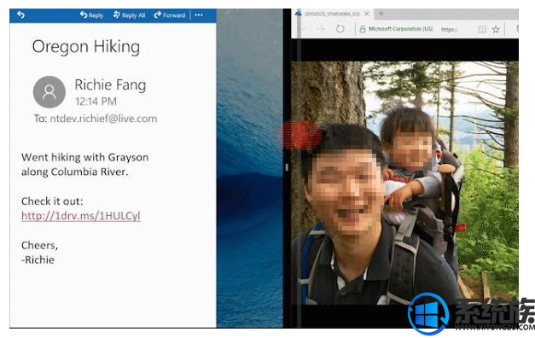Refresh the browser page
This screenshot has width=535, height=338.
tap(340, 29)
